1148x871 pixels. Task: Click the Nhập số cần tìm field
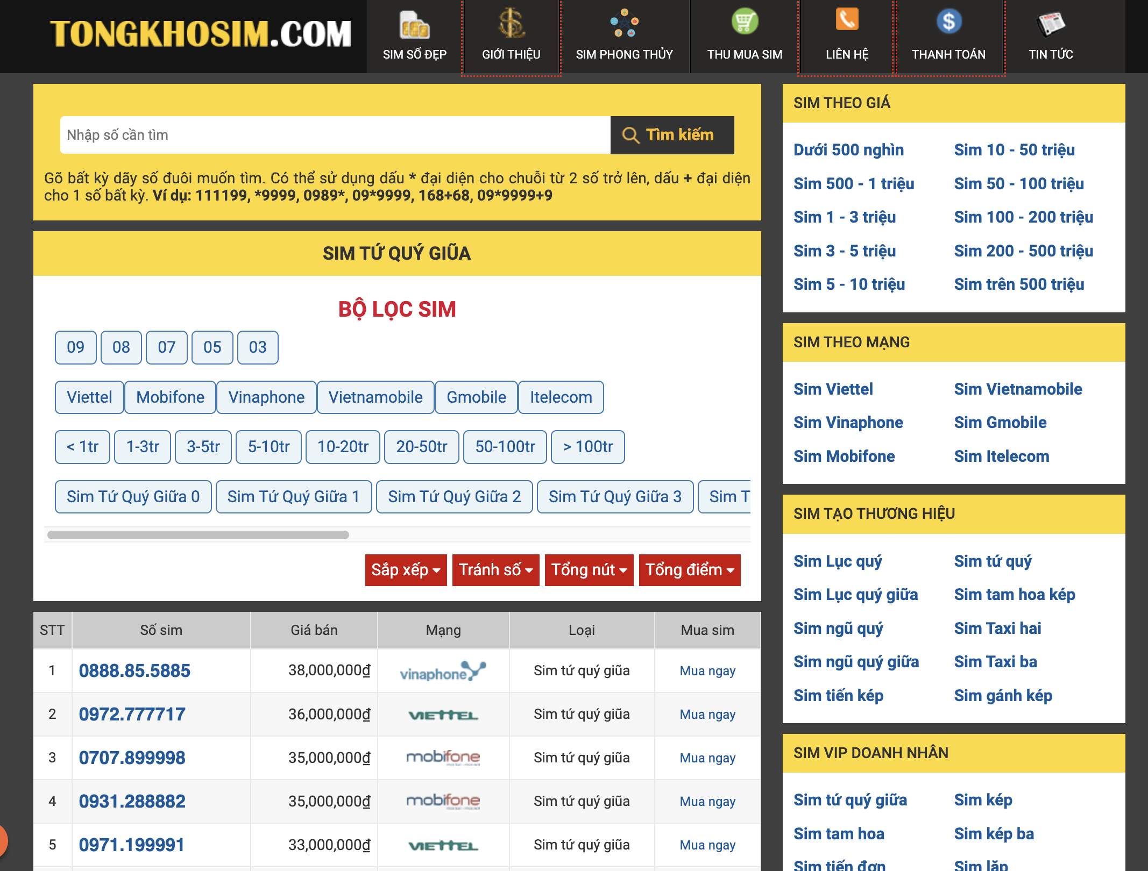pos(335,135)
